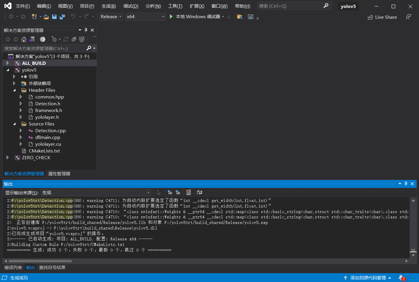Expand the 引用 references node
This screenshot has height=282, width=419.
point(14,77)
